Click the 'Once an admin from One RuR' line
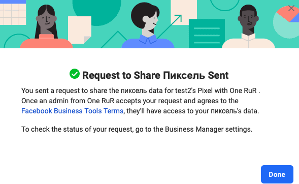 click(x=130, y=101)
